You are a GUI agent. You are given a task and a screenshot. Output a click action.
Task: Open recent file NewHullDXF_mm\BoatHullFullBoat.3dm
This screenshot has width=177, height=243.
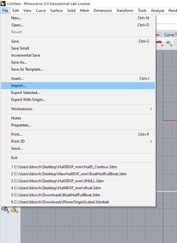coord(78,174)
